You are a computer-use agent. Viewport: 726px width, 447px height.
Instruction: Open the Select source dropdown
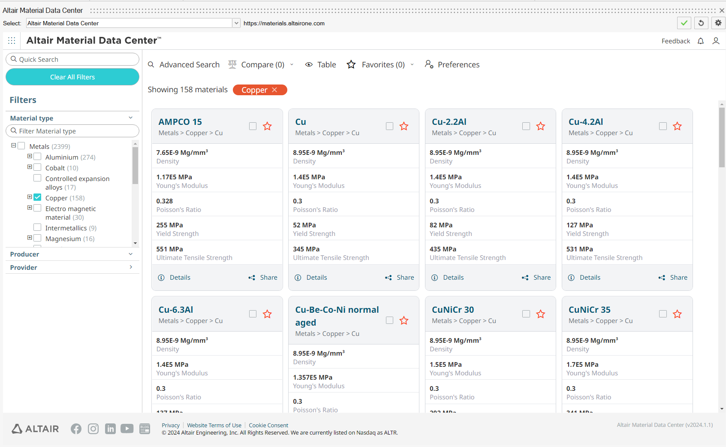[236, 23]
